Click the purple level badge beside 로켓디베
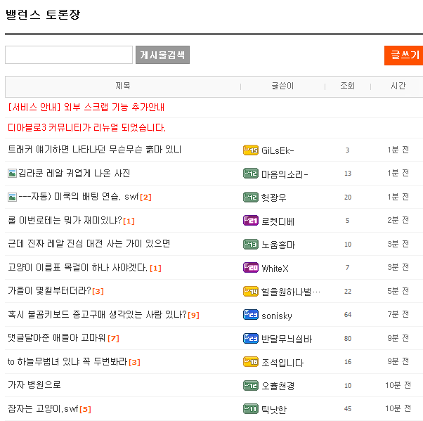The height and width of the screenshot is (421, 423). 250,221
